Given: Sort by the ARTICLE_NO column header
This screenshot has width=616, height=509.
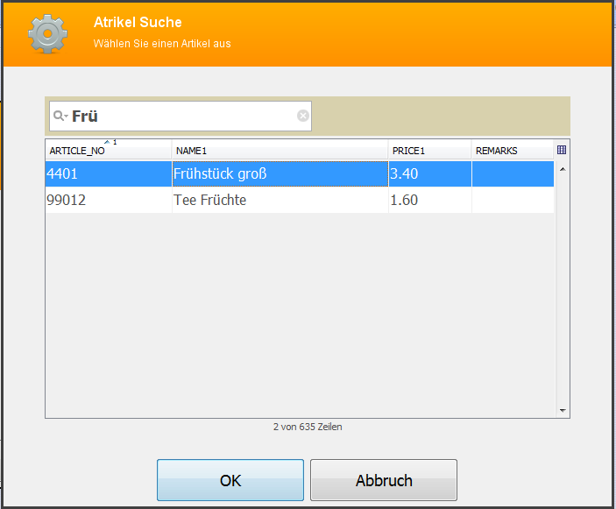Looking at the screenshot, I should [x=109, y=151].
